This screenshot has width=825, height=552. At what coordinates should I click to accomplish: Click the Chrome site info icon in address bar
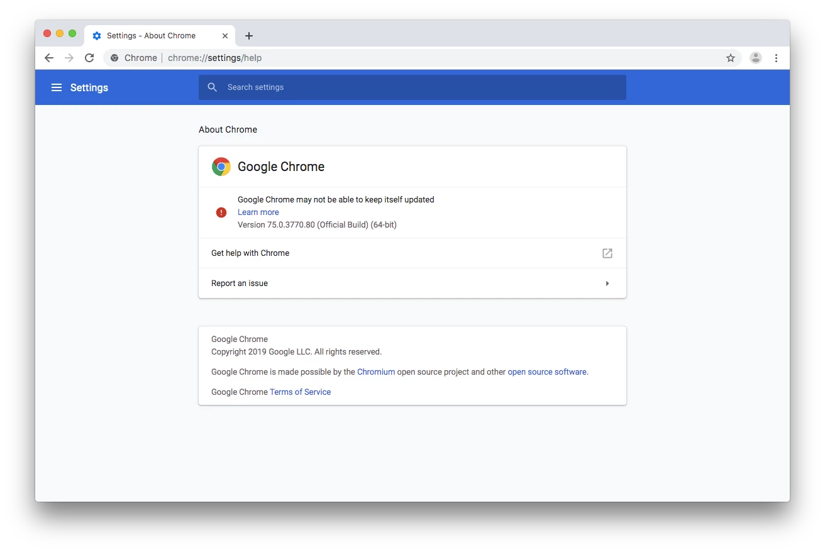pyautogui.click(x=114, y=58)
